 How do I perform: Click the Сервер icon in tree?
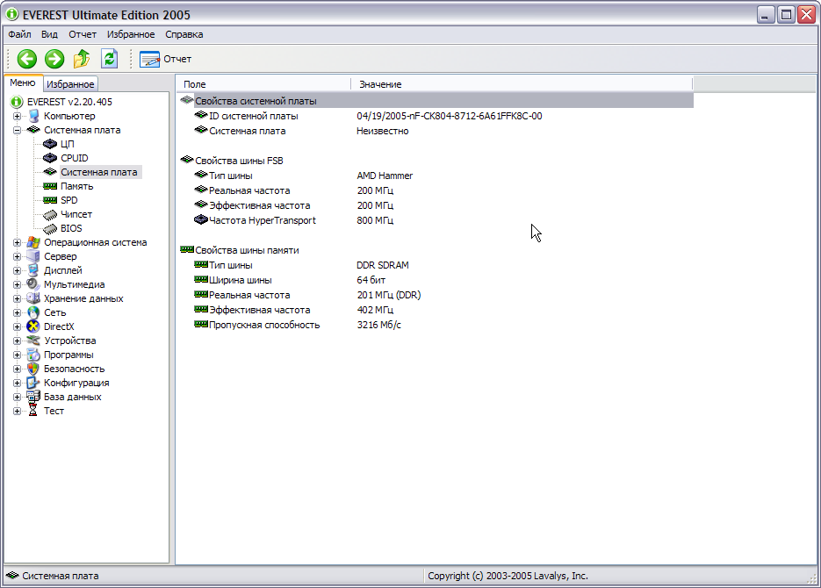(x=33, y=256)
